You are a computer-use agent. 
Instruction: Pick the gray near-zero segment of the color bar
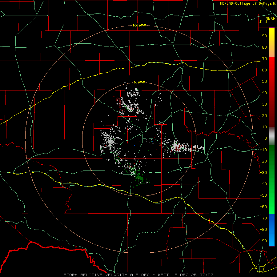point(272,136)
